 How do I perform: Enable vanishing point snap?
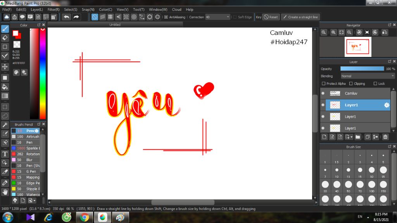point(118,17)
